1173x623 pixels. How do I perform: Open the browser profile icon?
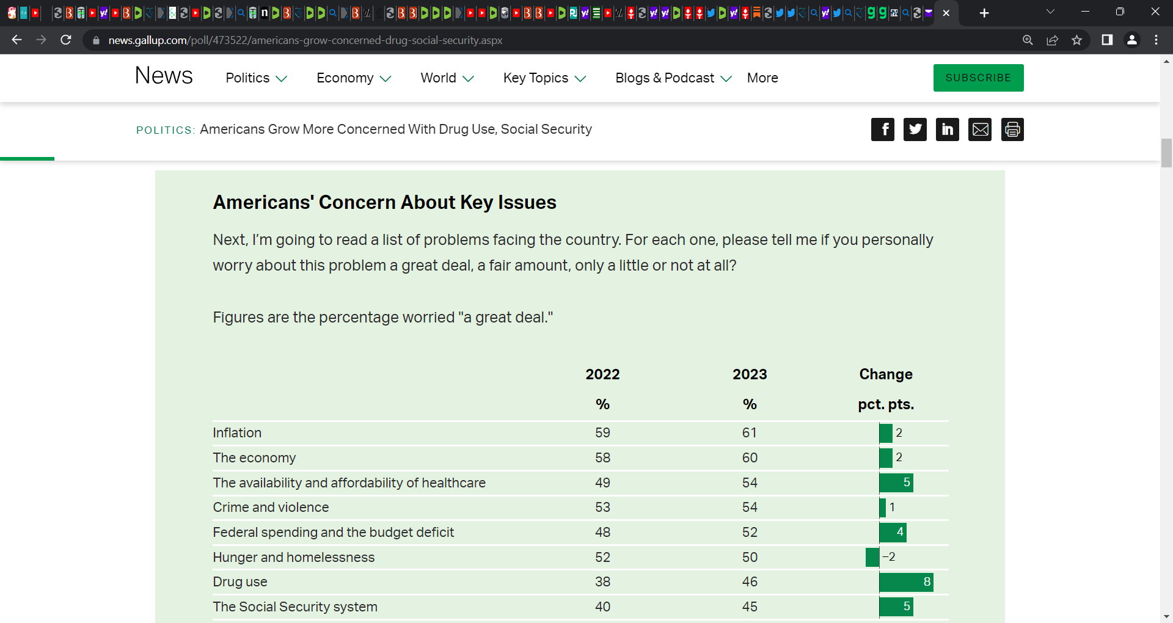(x=1131, y=40)
